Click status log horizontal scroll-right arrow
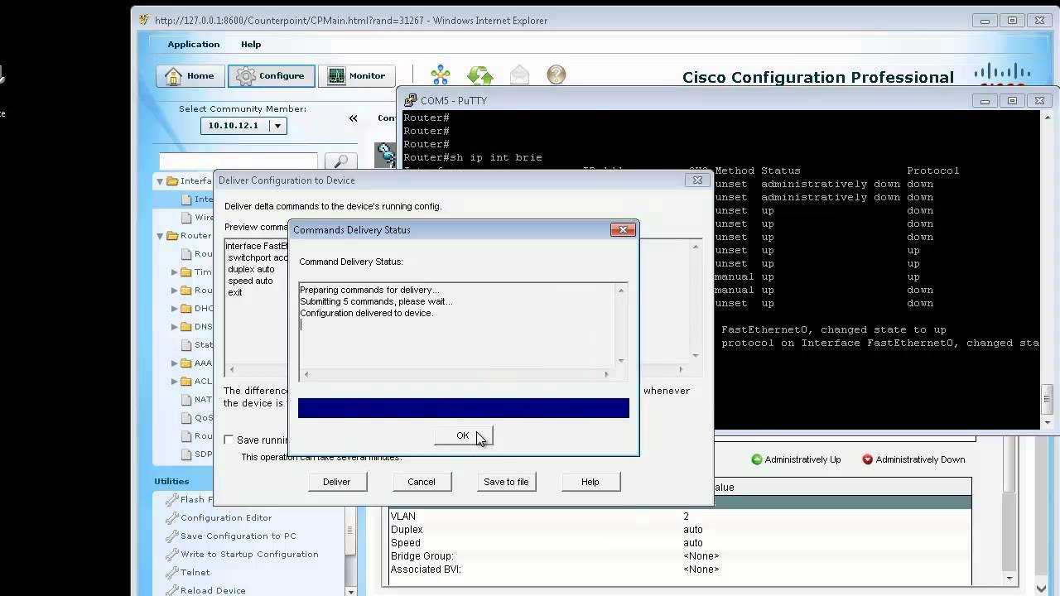The width and height of the screenshot is (1060, 596). [x=606, y=374]
